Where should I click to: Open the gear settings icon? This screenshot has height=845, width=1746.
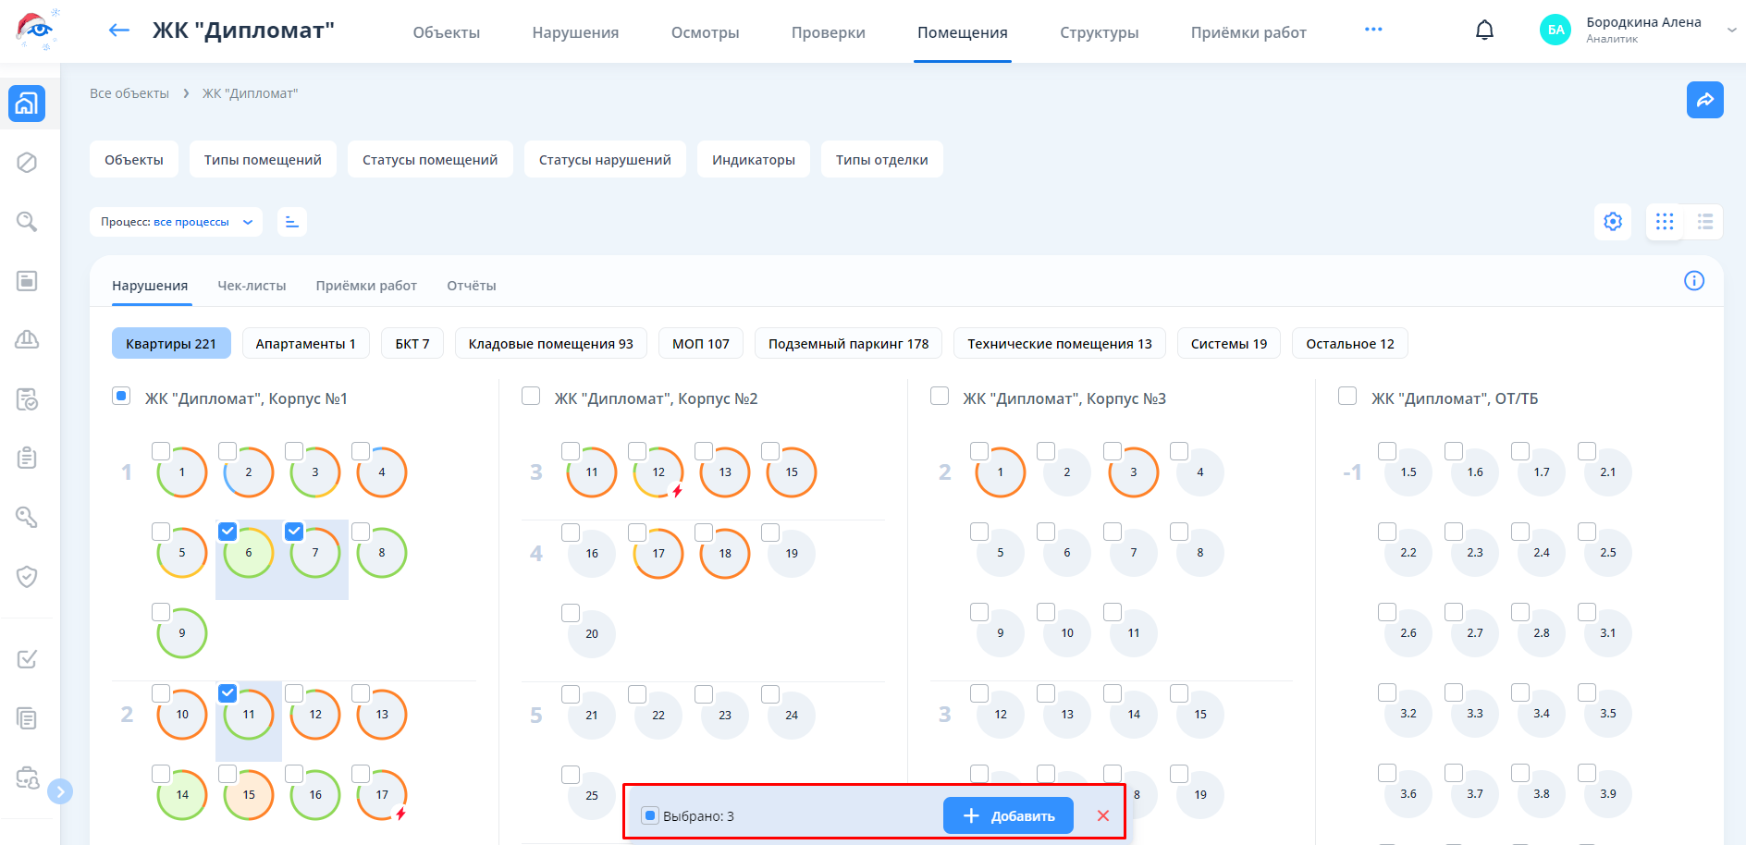(1613, 222)
